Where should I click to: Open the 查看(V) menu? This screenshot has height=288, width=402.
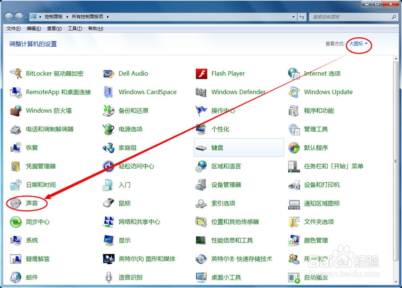coord(54,29)
